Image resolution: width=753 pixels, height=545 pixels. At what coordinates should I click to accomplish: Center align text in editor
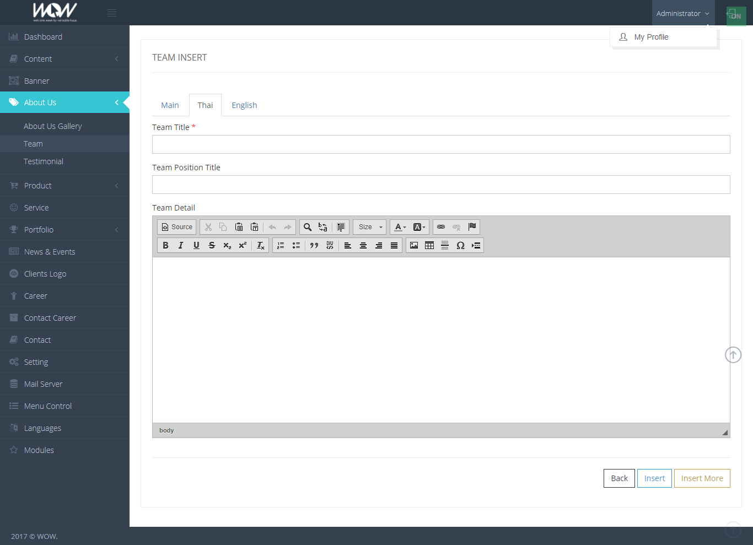pyautogui.click(x=363, y=246)
